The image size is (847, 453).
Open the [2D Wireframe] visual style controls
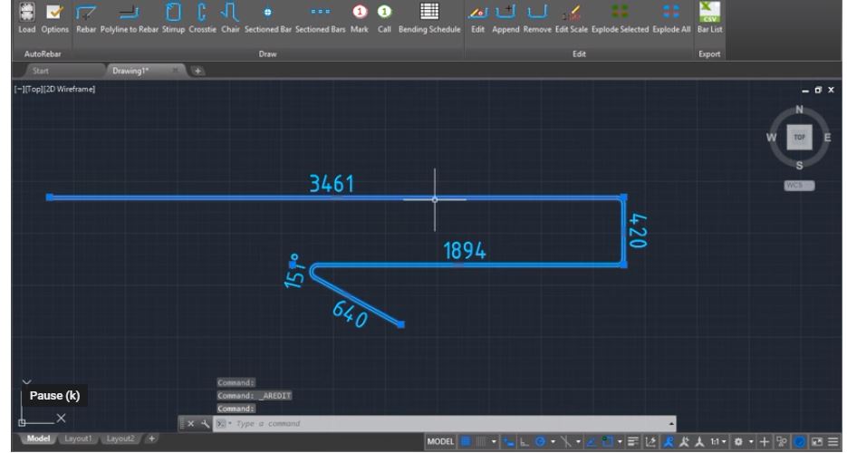click(x=69, y=89)
